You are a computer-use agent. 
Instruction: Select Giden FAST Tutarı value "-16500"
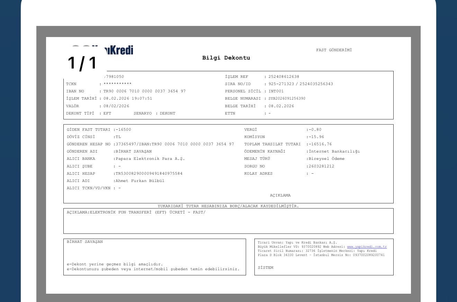click(123, 130)
